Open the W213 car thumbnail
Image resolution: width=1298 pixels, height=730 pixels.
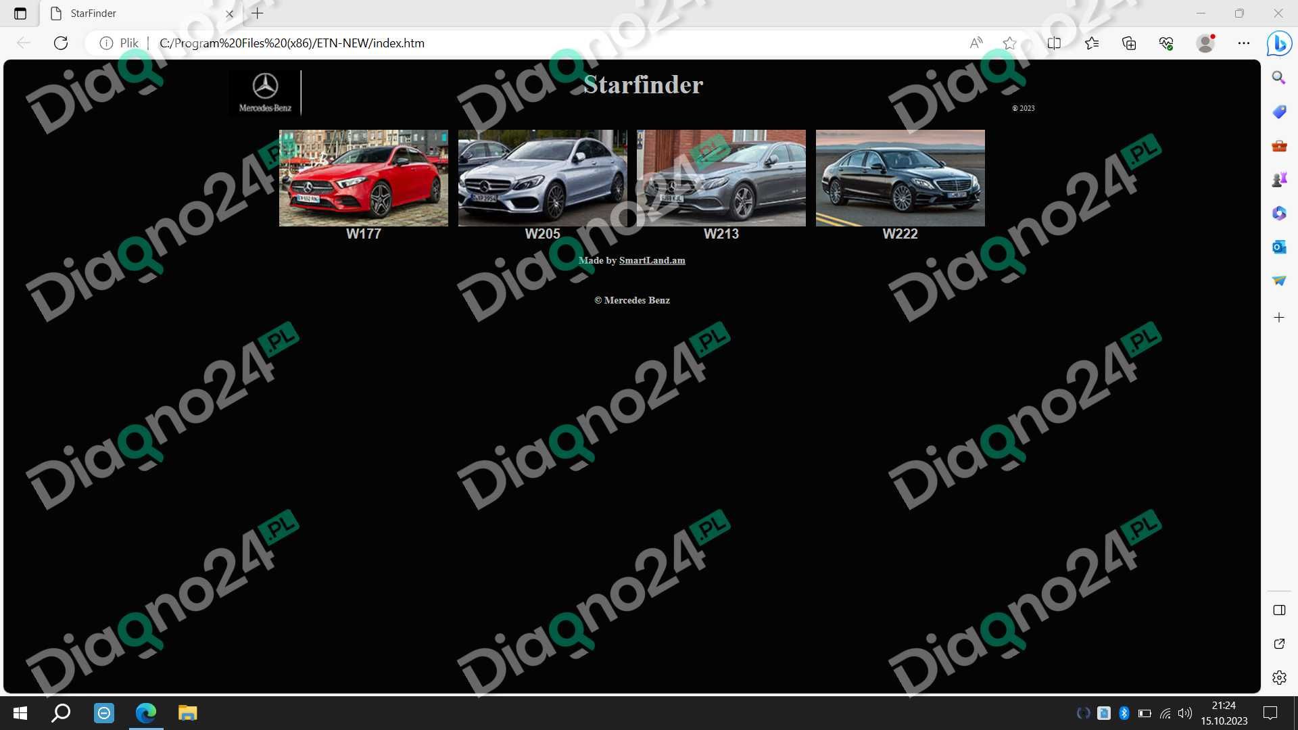[721, 178]
